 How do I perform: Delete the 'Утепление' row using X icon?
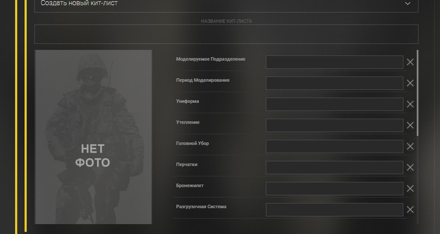410,125
